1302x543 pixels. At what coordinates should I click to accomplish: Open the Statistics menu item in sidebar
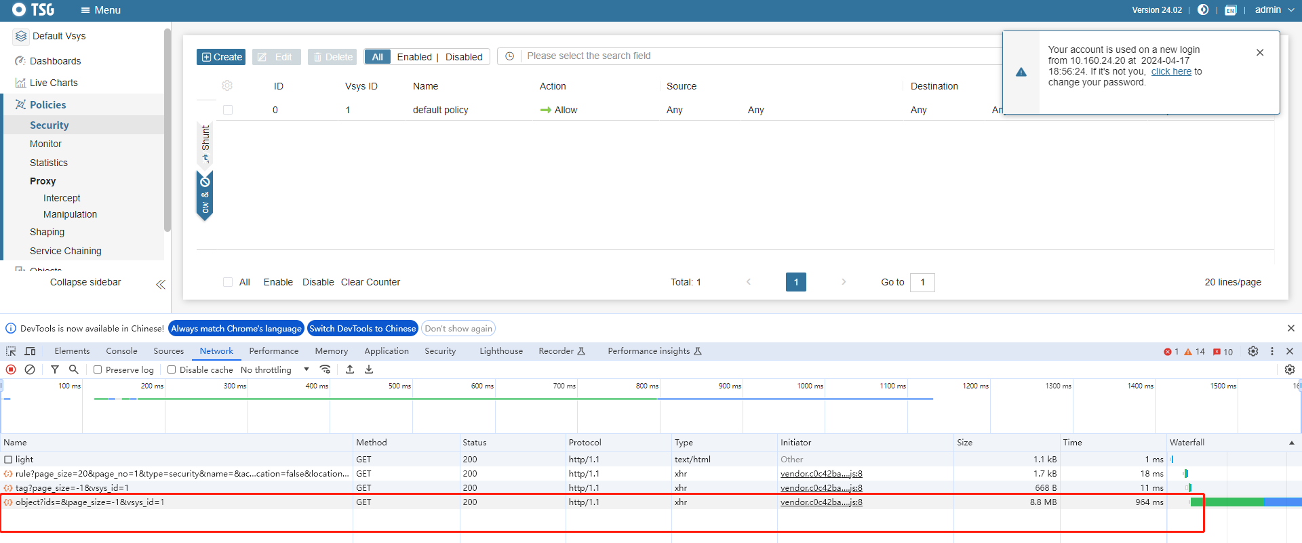click(x=49, y=163)
